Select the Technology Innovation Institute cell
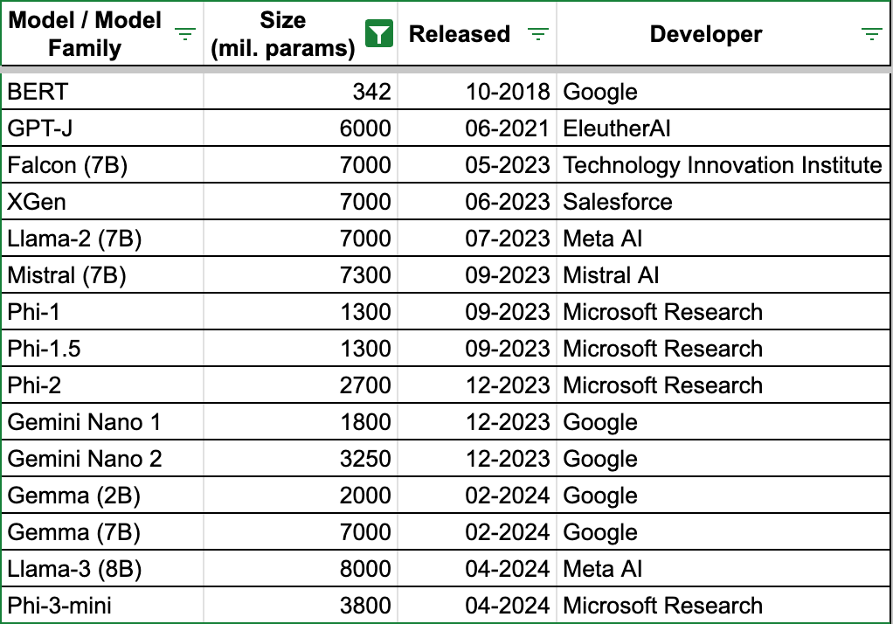 722,165
